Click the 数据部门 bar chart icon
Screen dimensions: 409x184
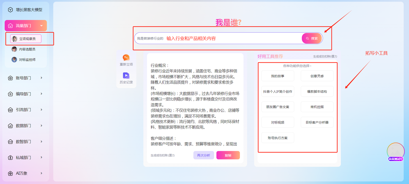pos(10,126)
